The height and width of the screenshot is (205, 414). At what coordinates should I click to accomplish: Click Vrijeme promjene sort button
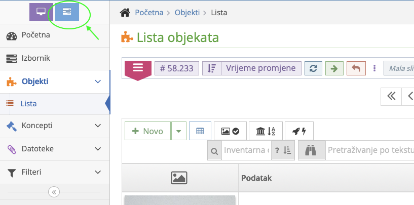point(261,69)
